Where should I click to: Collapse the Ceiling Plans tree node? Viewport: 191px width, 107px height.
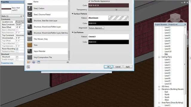tap(159, 57)
